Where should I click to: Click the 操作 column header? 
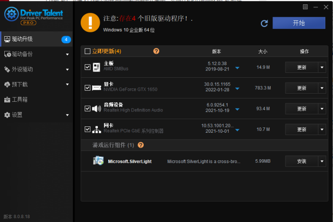(x=304, y=51)
